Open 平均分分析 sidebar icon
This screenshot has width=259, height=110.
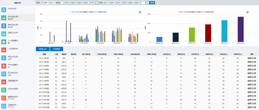[4, 10]
